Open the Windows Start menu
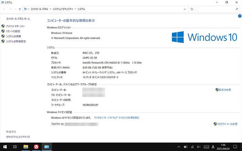This screenshot has width=242, height=151. [5, 147]
